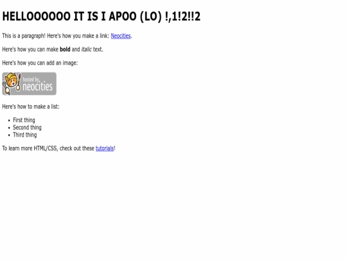This screenshot has width=347, height=260.
Task: Click the cat mascot in the badge
Action: [12, 83]
